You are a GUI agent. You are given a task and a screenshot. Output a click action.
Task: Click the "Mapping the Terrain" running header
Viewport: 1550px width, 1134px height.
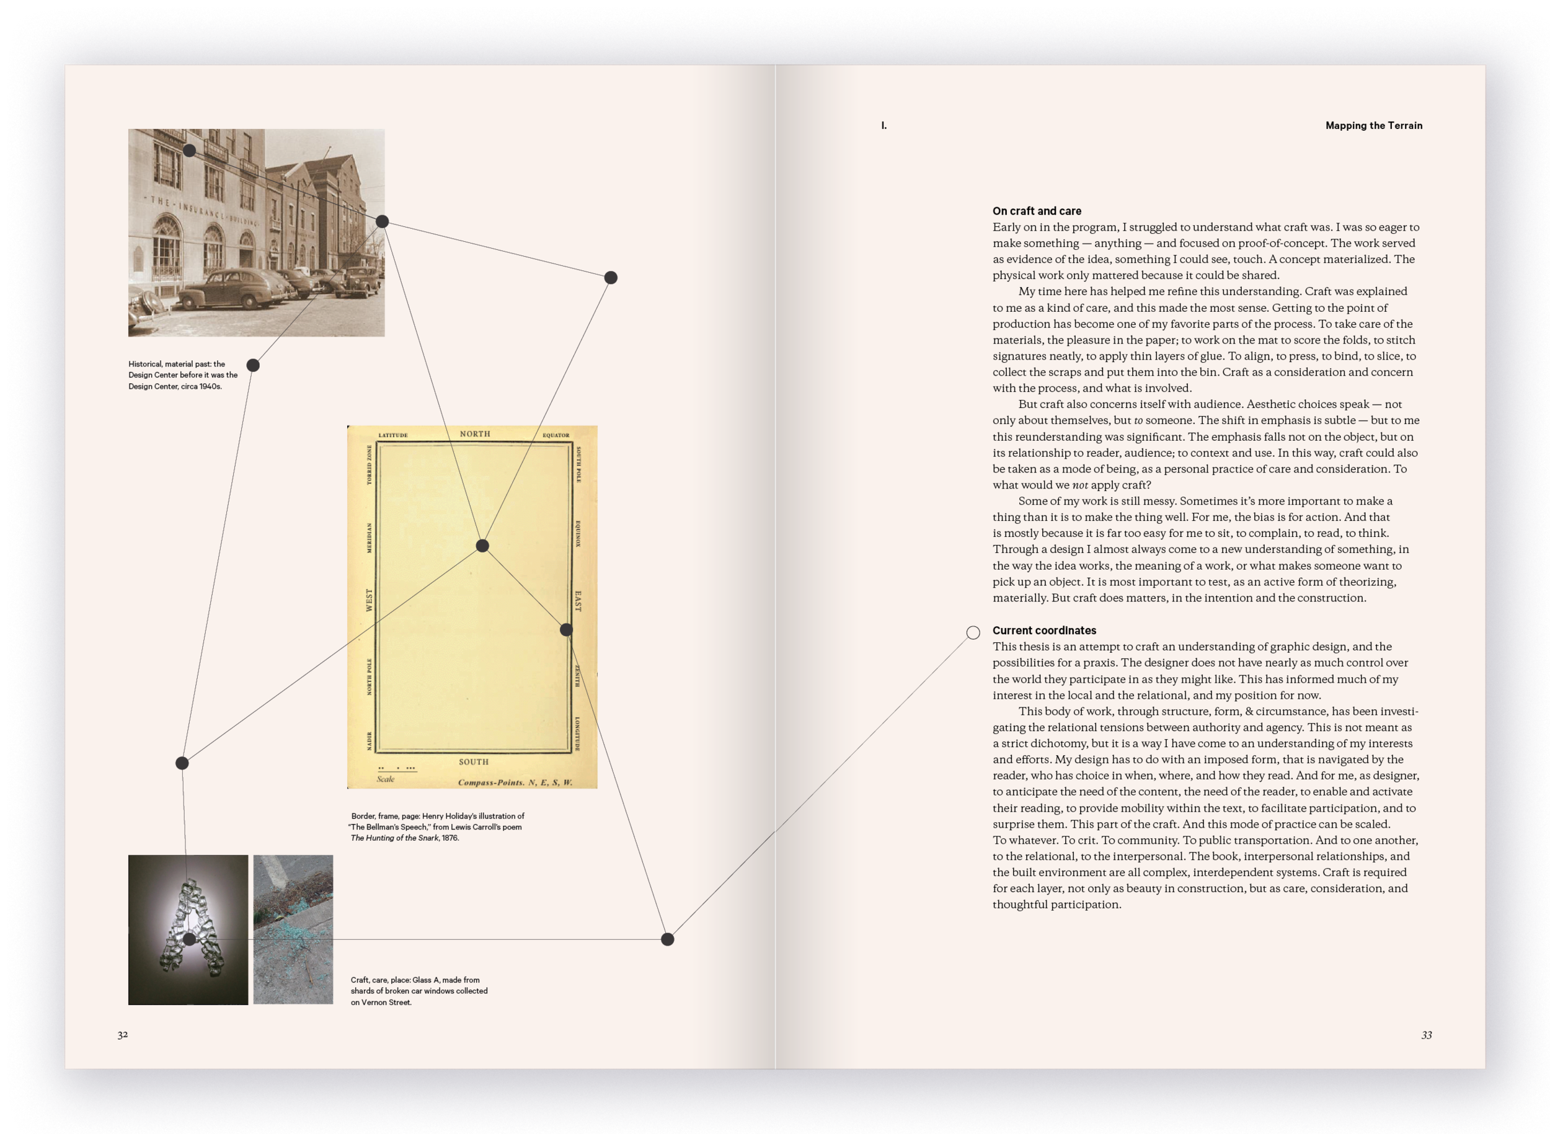point(1373,126)
